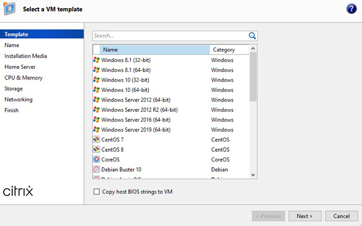Click the CentOS 7 template icon

pos(97,140)
